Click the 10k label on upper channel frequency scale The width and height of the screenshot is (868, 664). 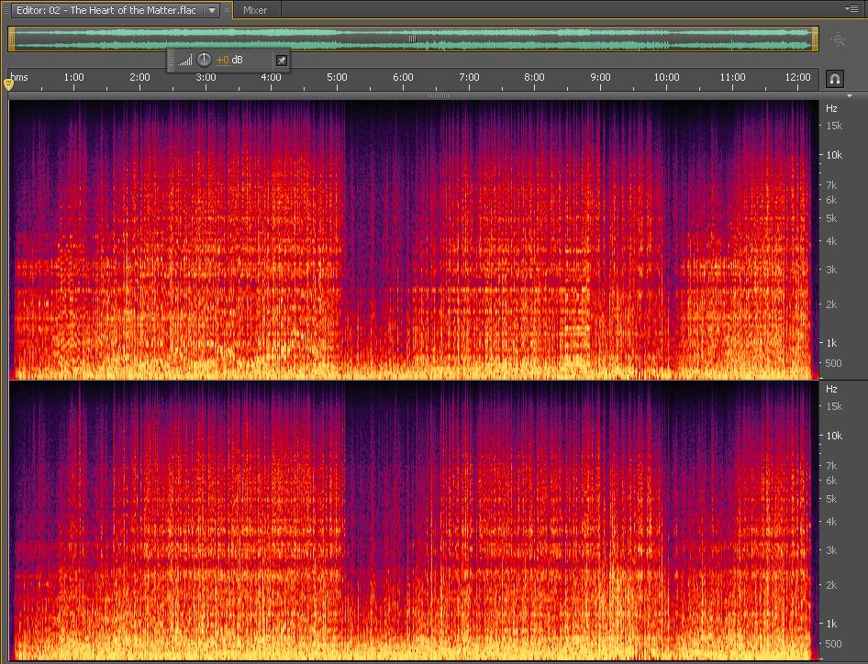(834, 155)
